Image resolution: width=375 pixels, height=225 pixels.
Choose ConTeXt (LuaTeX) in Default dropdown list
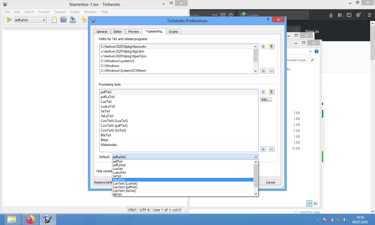coord(183,184)
